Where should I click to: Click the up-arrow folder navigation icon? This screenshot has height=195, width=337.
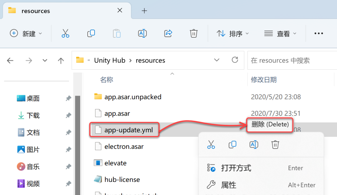(61, 60)
